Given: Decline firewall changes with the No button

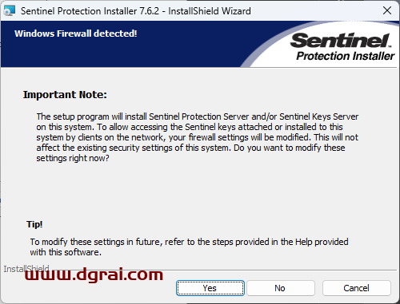Looking at the screenshot, I should (x=281, y=288).
